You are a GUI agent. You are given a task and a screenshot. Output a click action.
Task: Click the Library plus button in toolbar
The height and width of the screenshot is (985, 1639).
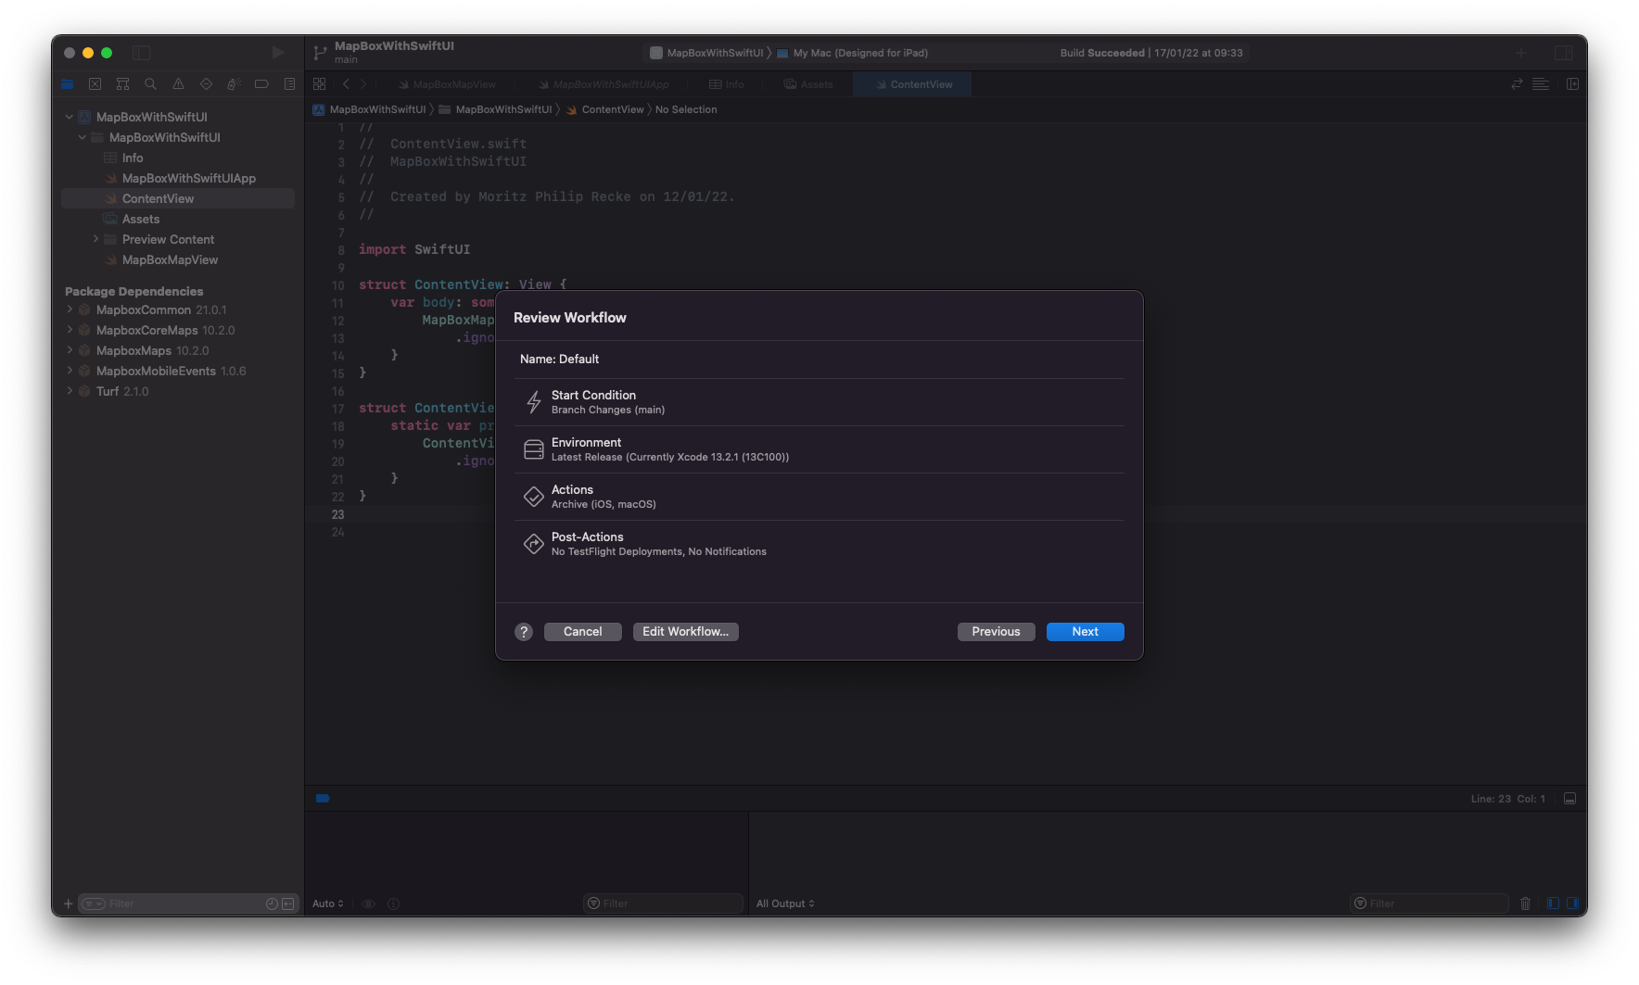coord(1521,53)
